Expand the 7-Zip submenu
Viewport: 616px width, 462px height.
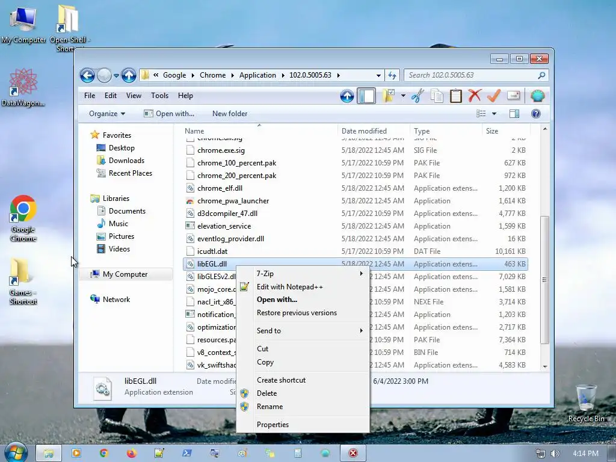pyautogui.click(x=303, y=274)
